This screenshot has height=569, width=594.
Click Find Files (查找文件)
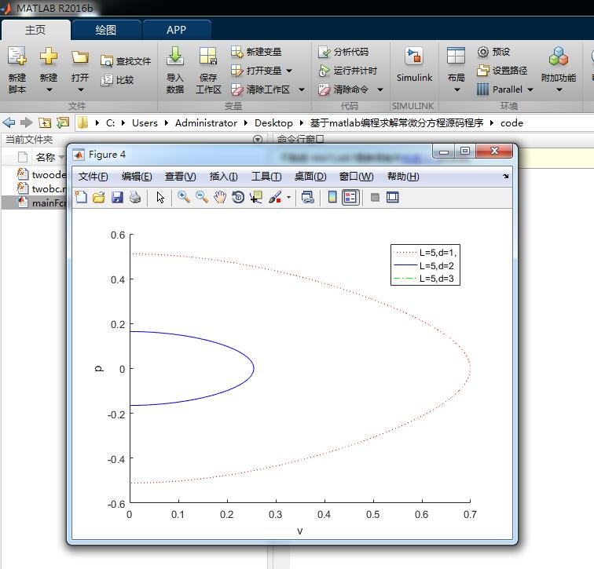click(x=126, y=61)
